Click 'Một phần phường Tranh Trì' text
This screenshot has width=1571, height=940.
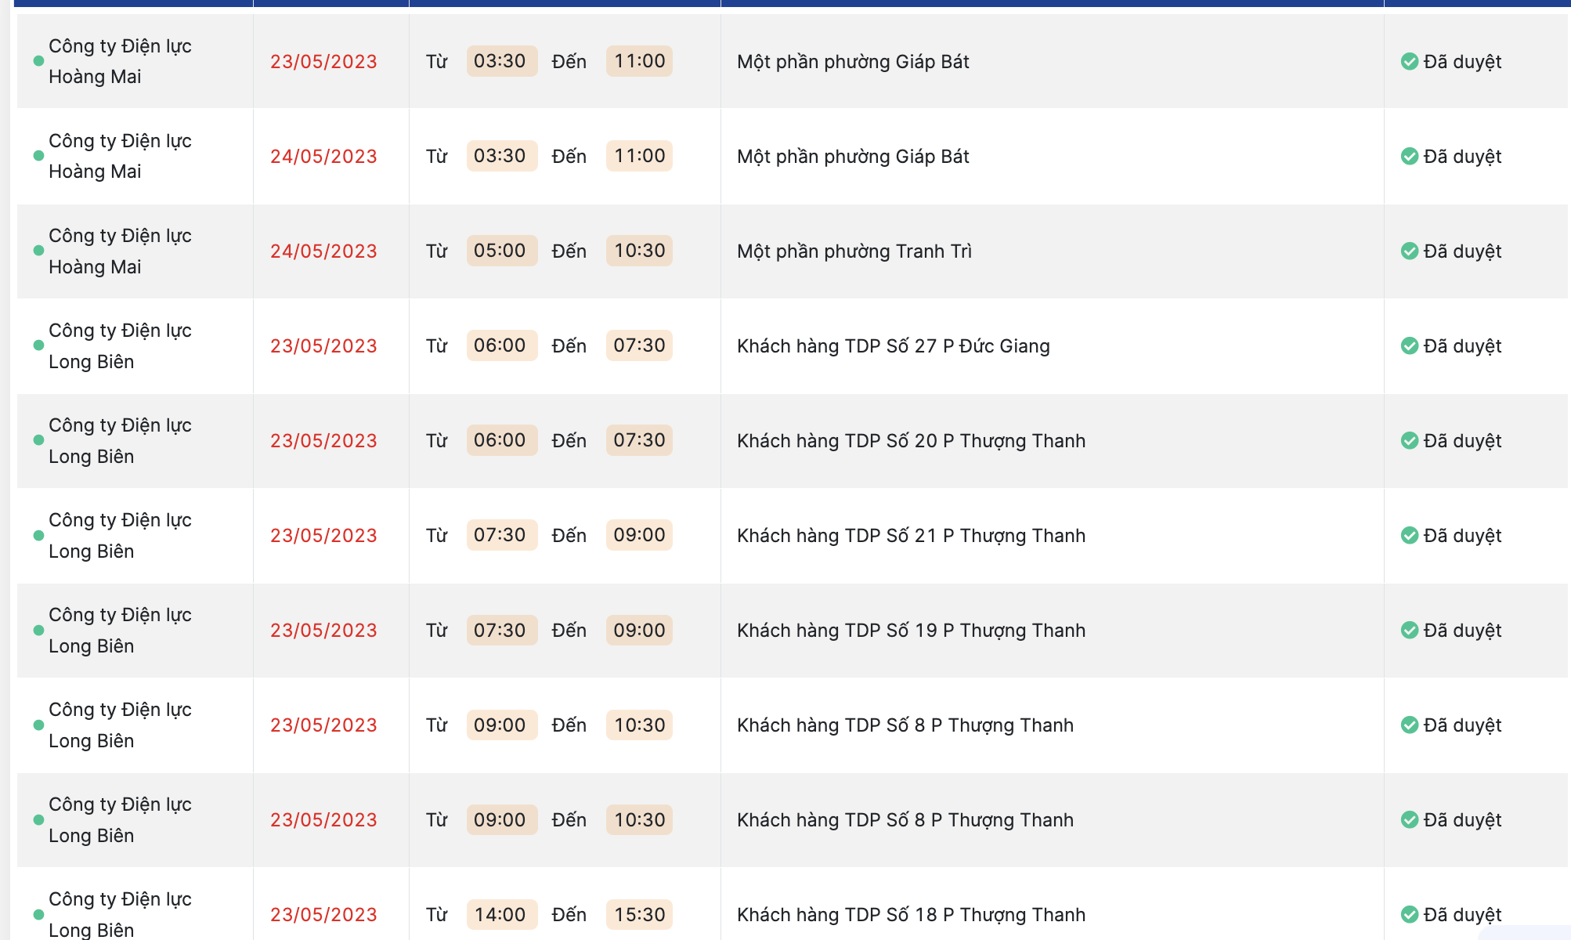coord(854,251)
